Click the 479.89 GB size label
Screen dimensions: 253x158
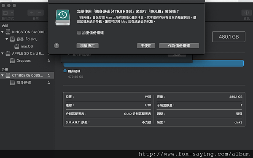(75, 76)
